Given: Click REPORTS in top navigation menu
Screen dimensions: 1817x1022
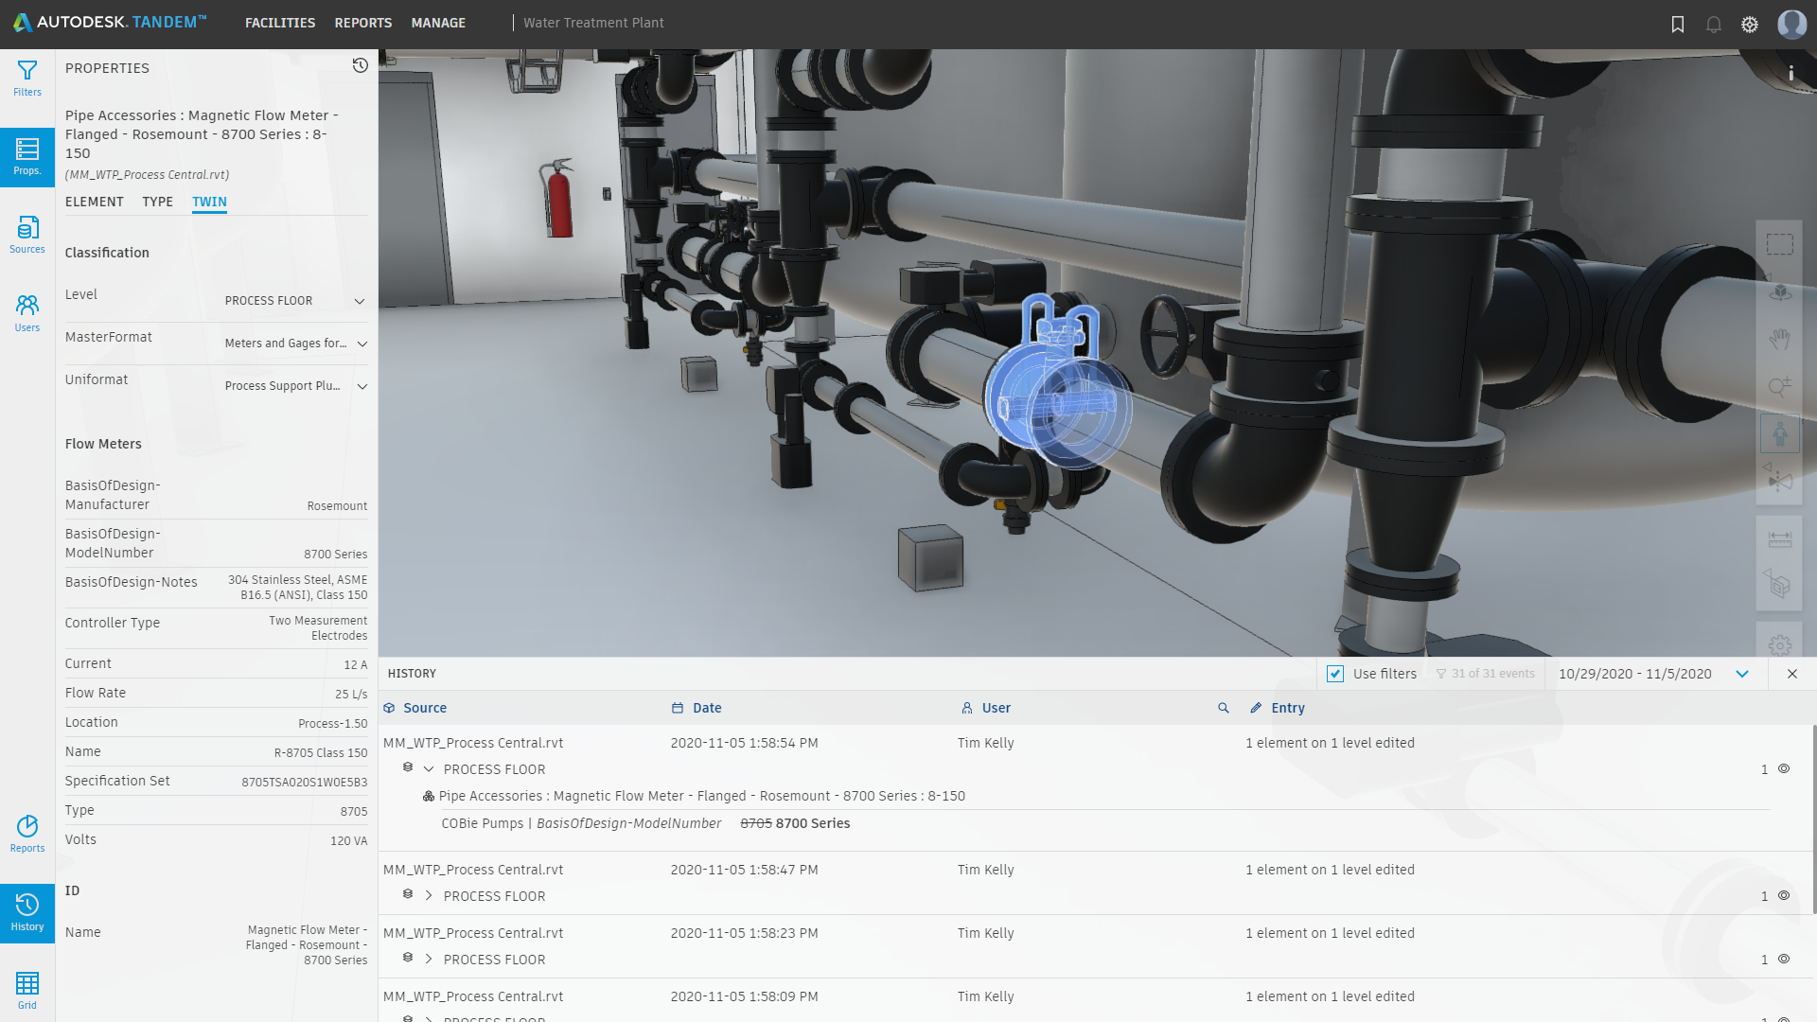Looking at the screenshot, I should click(x=363, y=23).
